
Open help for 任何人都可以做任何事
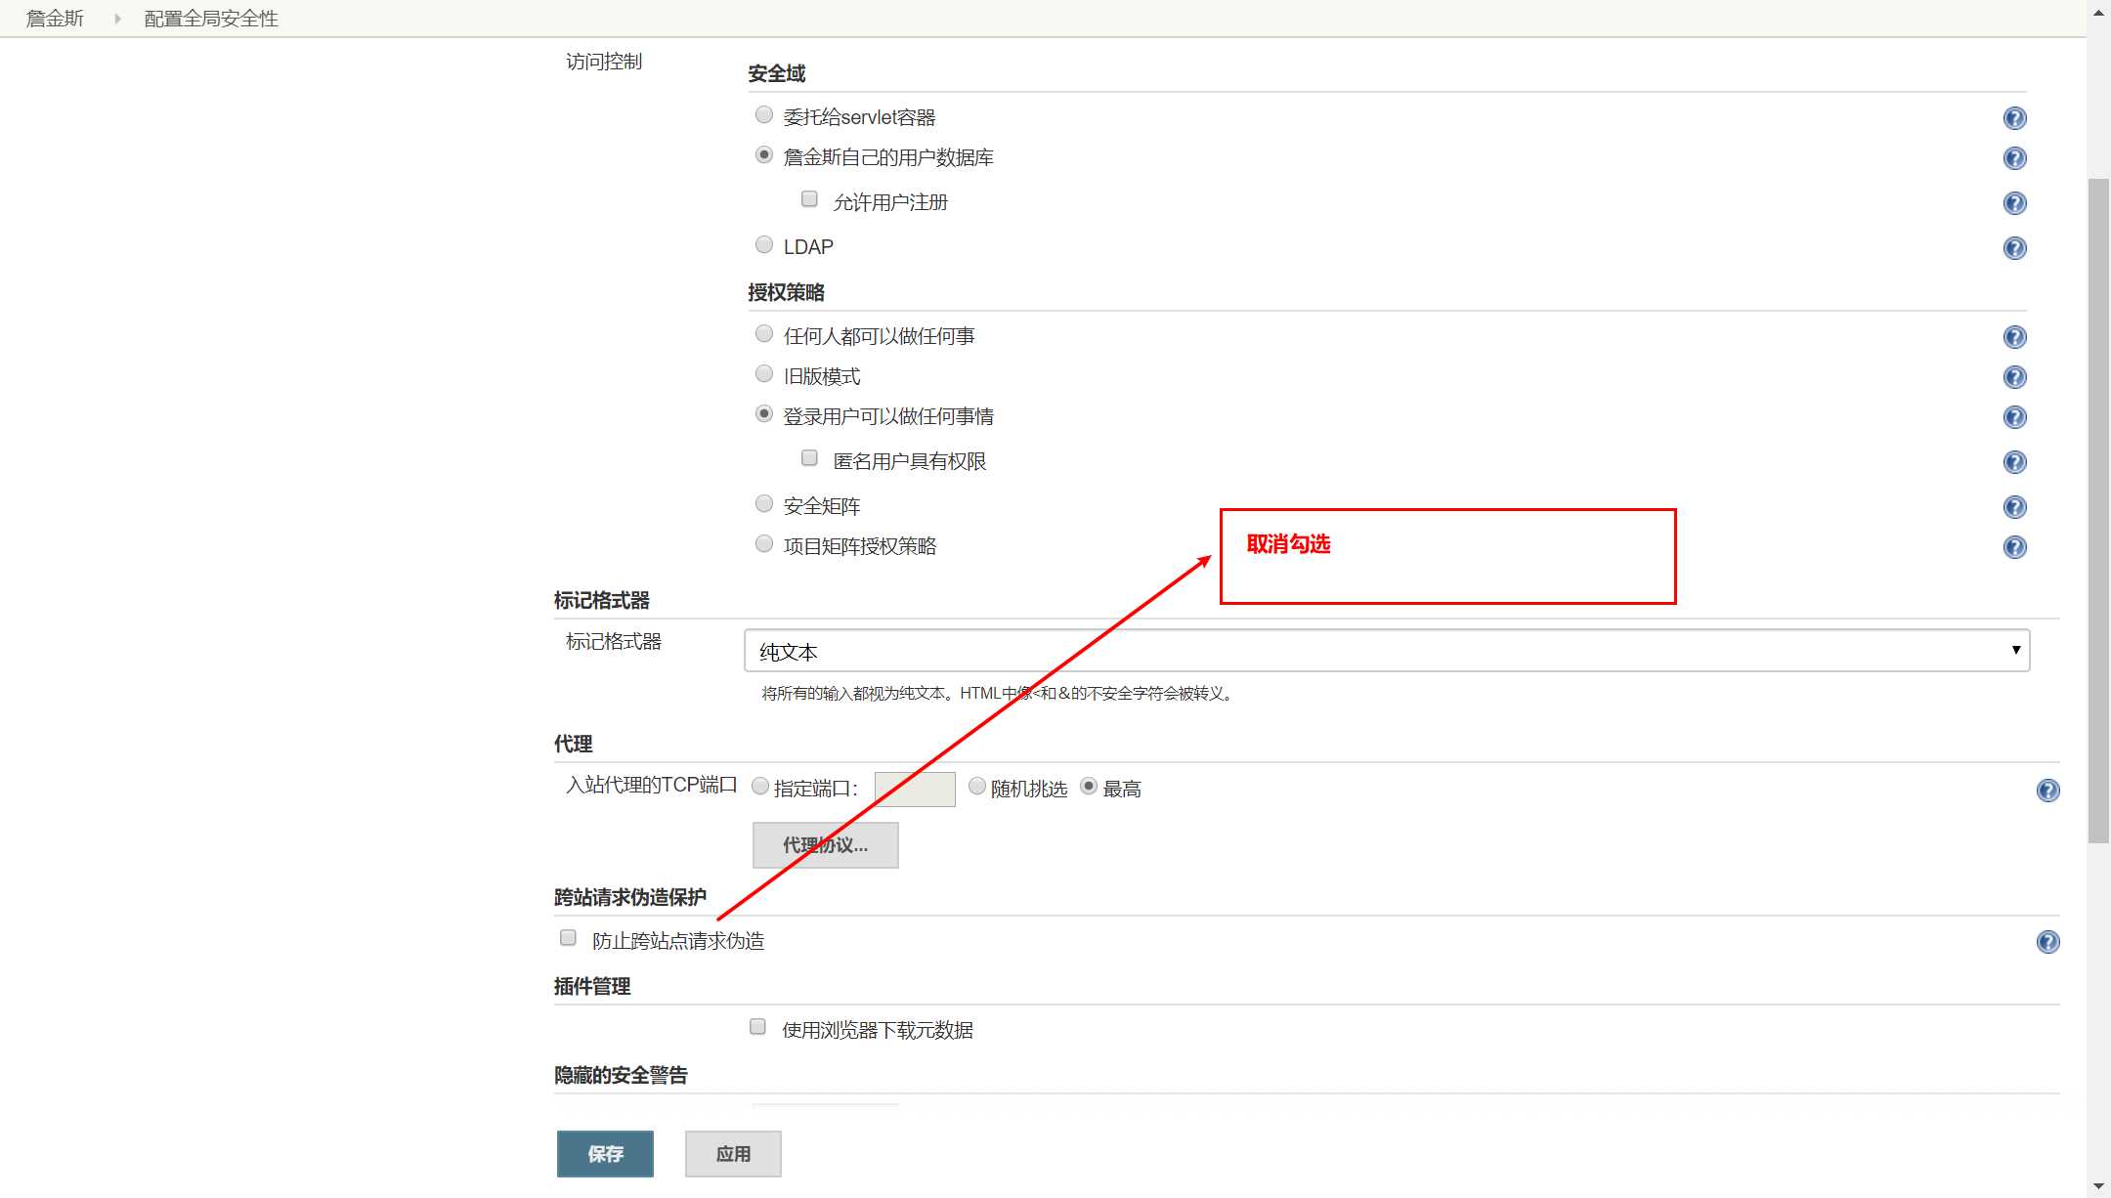2014,337
